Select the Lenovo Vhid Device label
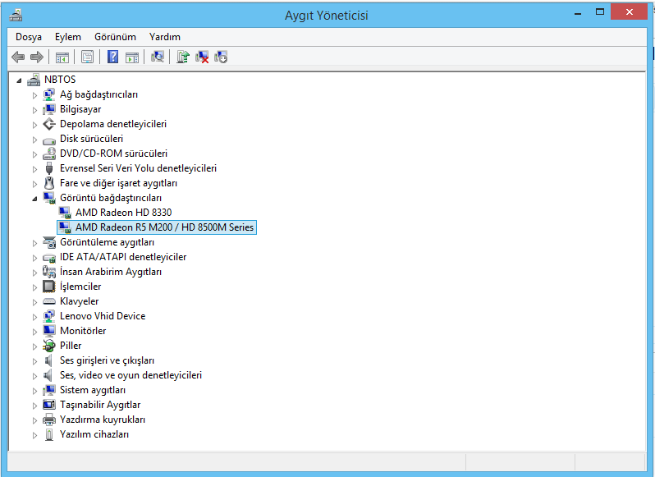655x477 pixels. pos(103,316)
